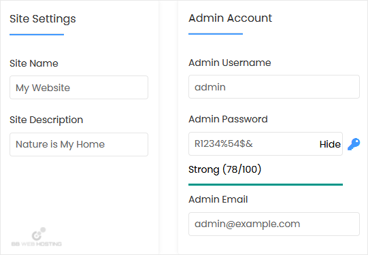Click the BB WEB HOSTING watermark text
368x255 pixels.
point(37,244)
